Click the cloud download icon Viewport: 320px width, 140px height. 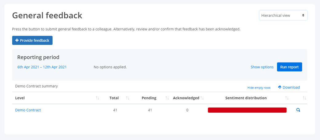(x=280, y=87)
